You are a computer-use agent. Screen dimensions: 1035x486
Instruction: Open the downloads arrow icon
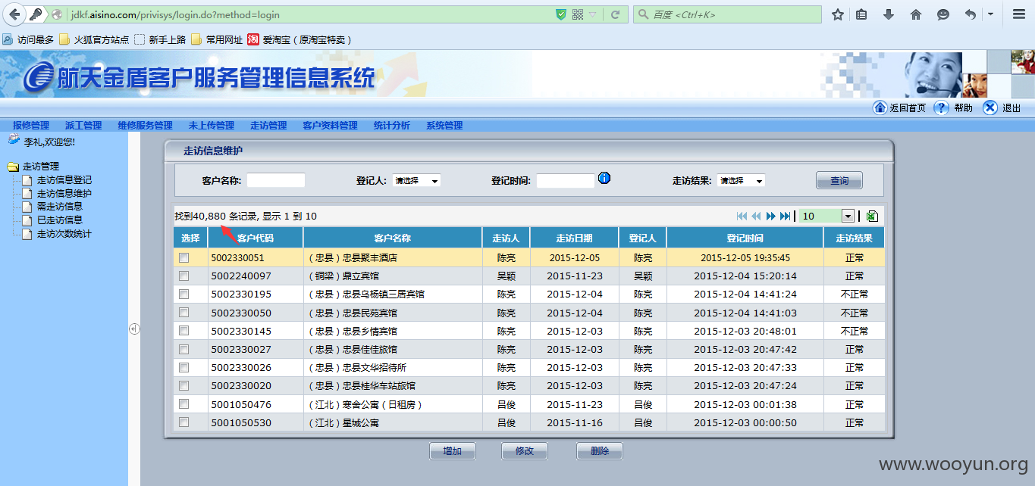(x=889, y=14)
